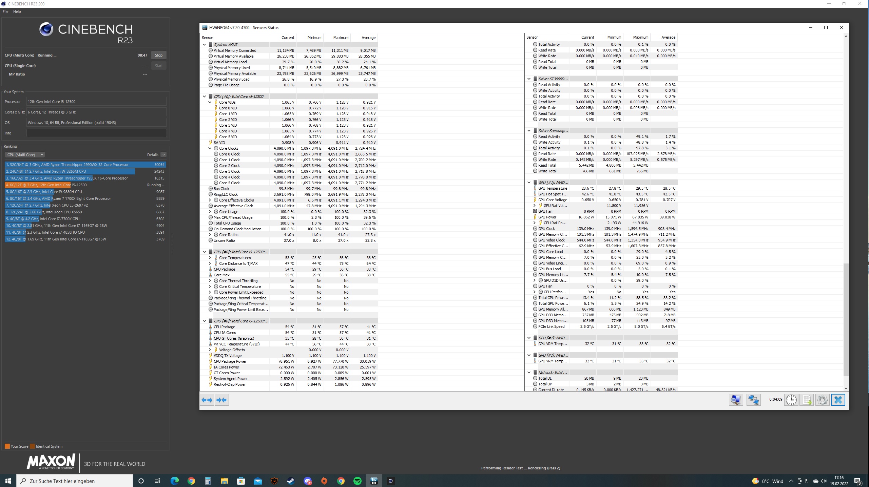Click the network remote monitors icon
The height and width of the screenshot is (487, 869).
point(753,400)
